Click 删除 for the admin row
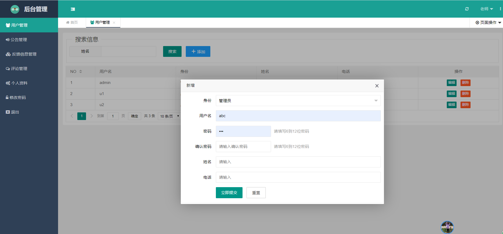503x234 pixels. [466, 83]
